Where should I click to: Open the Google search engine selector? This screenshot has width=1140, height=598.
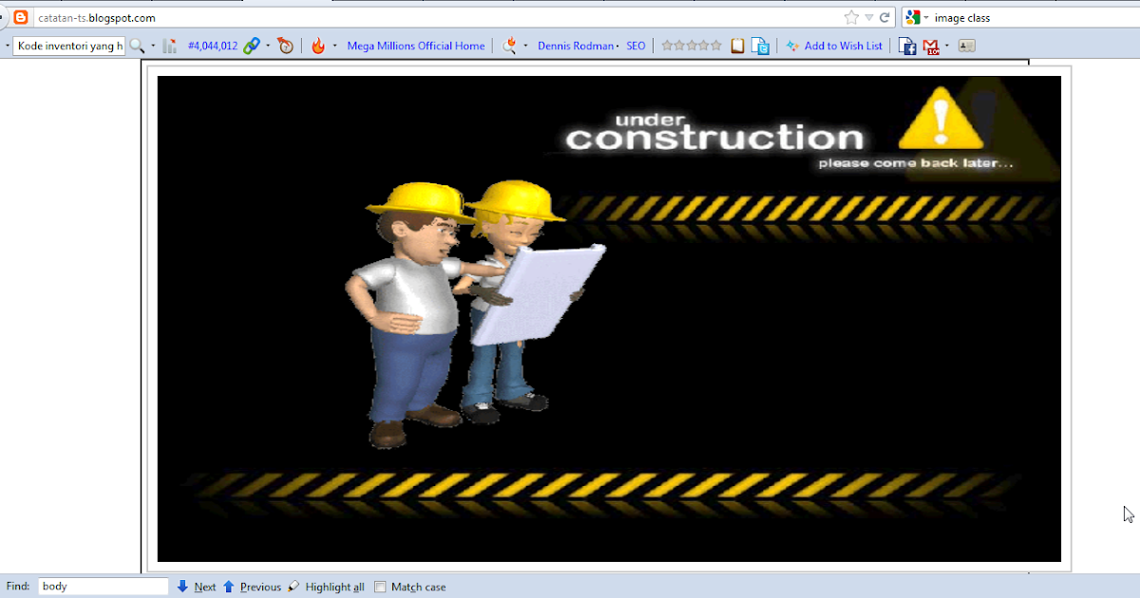click(917, 17)
